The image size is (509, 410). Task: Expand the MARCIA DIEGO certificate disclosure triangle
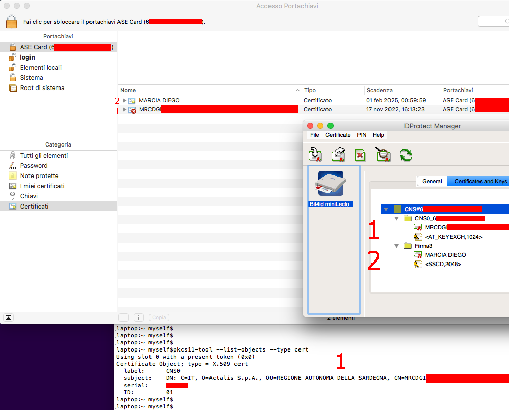coord(125,100)
